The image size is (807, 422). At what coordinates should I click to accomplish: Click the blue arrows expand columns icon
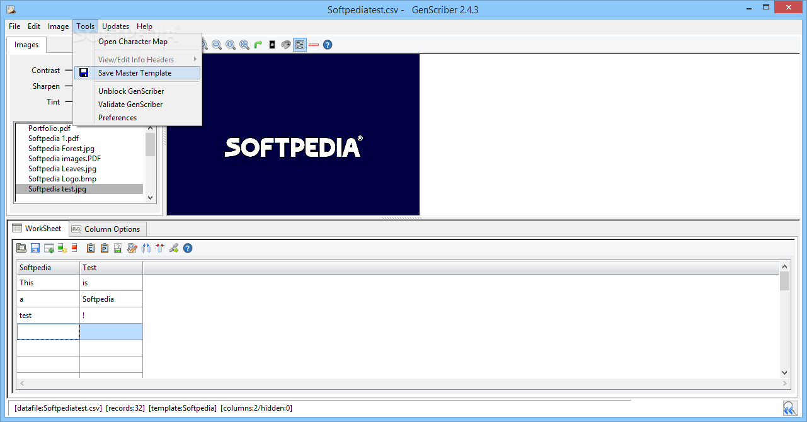tap(146, 248)
